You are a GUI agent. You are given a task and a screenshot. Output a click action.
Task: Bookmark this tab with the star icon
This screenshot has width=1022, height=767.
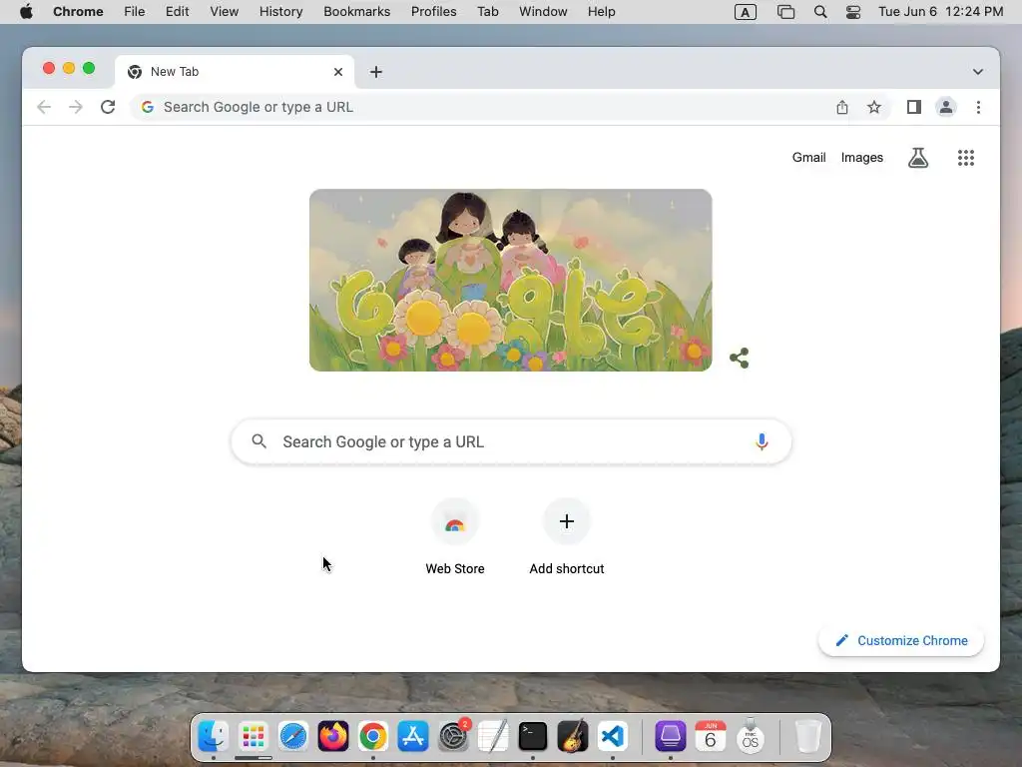click(x=874, y=107)
